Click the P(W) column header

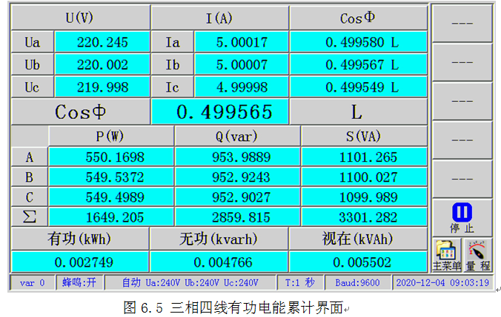pos(111,136)
